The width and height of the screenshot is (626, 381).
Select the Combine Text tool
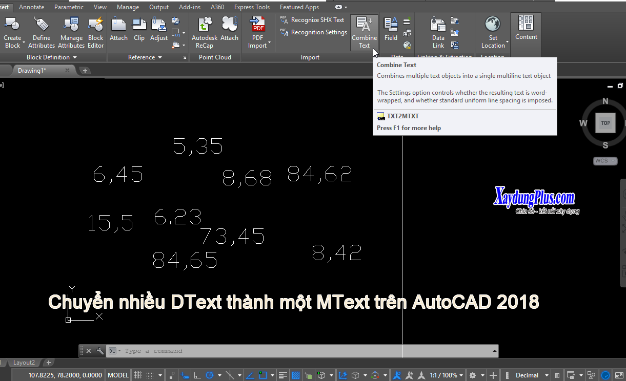pos(364,32)
